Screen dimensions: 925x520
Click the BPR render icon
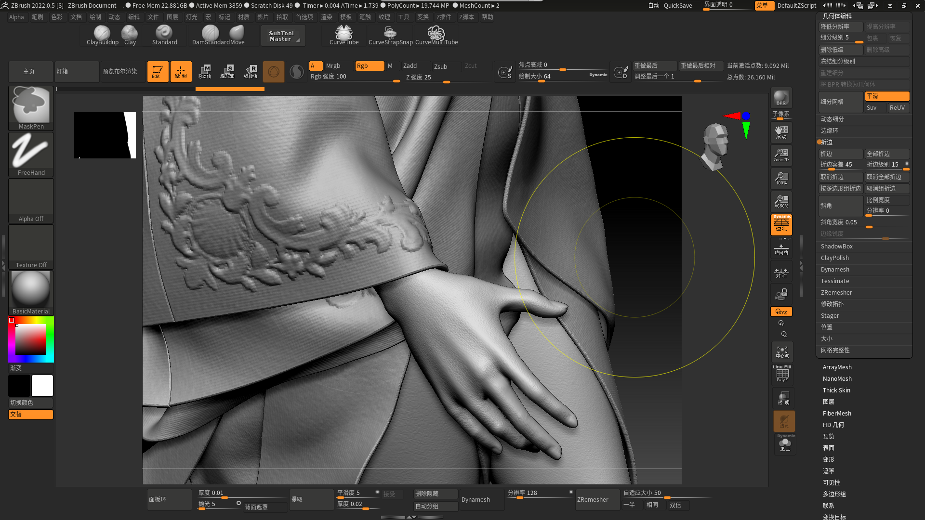tap(781, 98)
